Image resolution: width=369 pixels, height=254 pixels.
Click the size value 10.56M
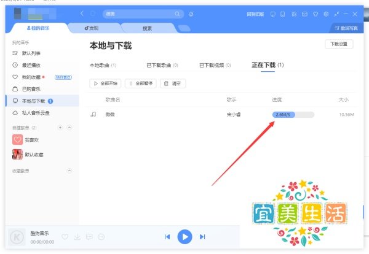[347, 115]
